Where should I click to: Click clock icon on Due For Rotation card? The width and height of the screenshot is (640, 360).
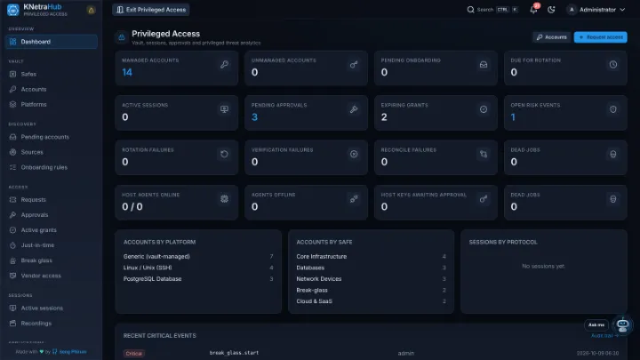[613, 65]
